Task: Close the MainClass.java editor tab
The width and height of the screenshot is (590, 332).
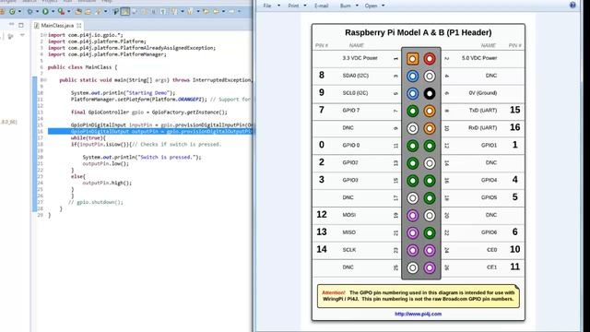Action: pyautogui.click(x=78, y=25)
